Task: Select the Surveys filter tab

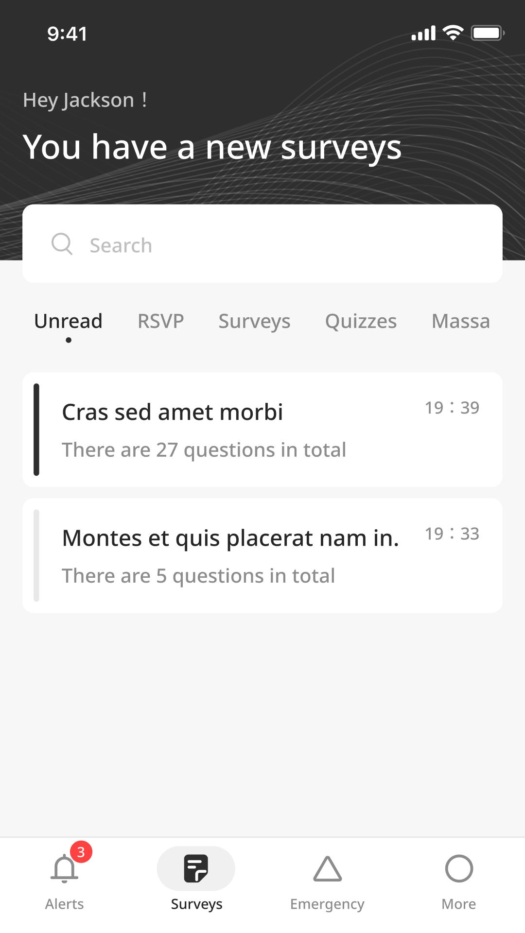Action: click(254, 321)
